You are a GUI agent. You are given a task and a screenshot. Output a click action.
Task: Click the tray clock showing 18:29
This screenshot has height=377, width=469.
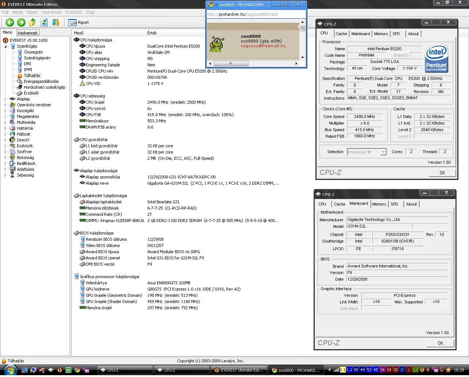click(459, 370)
